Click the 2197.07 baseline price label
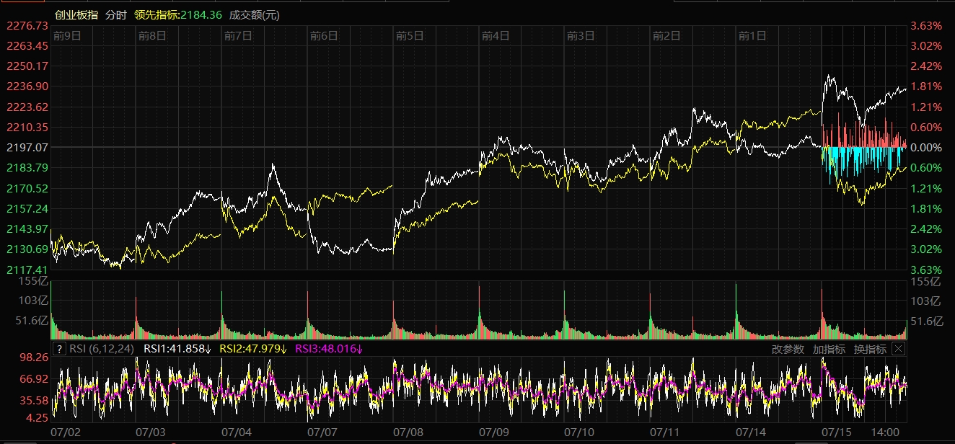Viewport: 955px width, 444px height. pyautogui.click(x=27, y=148)
